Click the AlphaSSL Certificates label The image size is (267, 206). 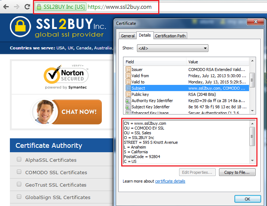coord(51,160)
